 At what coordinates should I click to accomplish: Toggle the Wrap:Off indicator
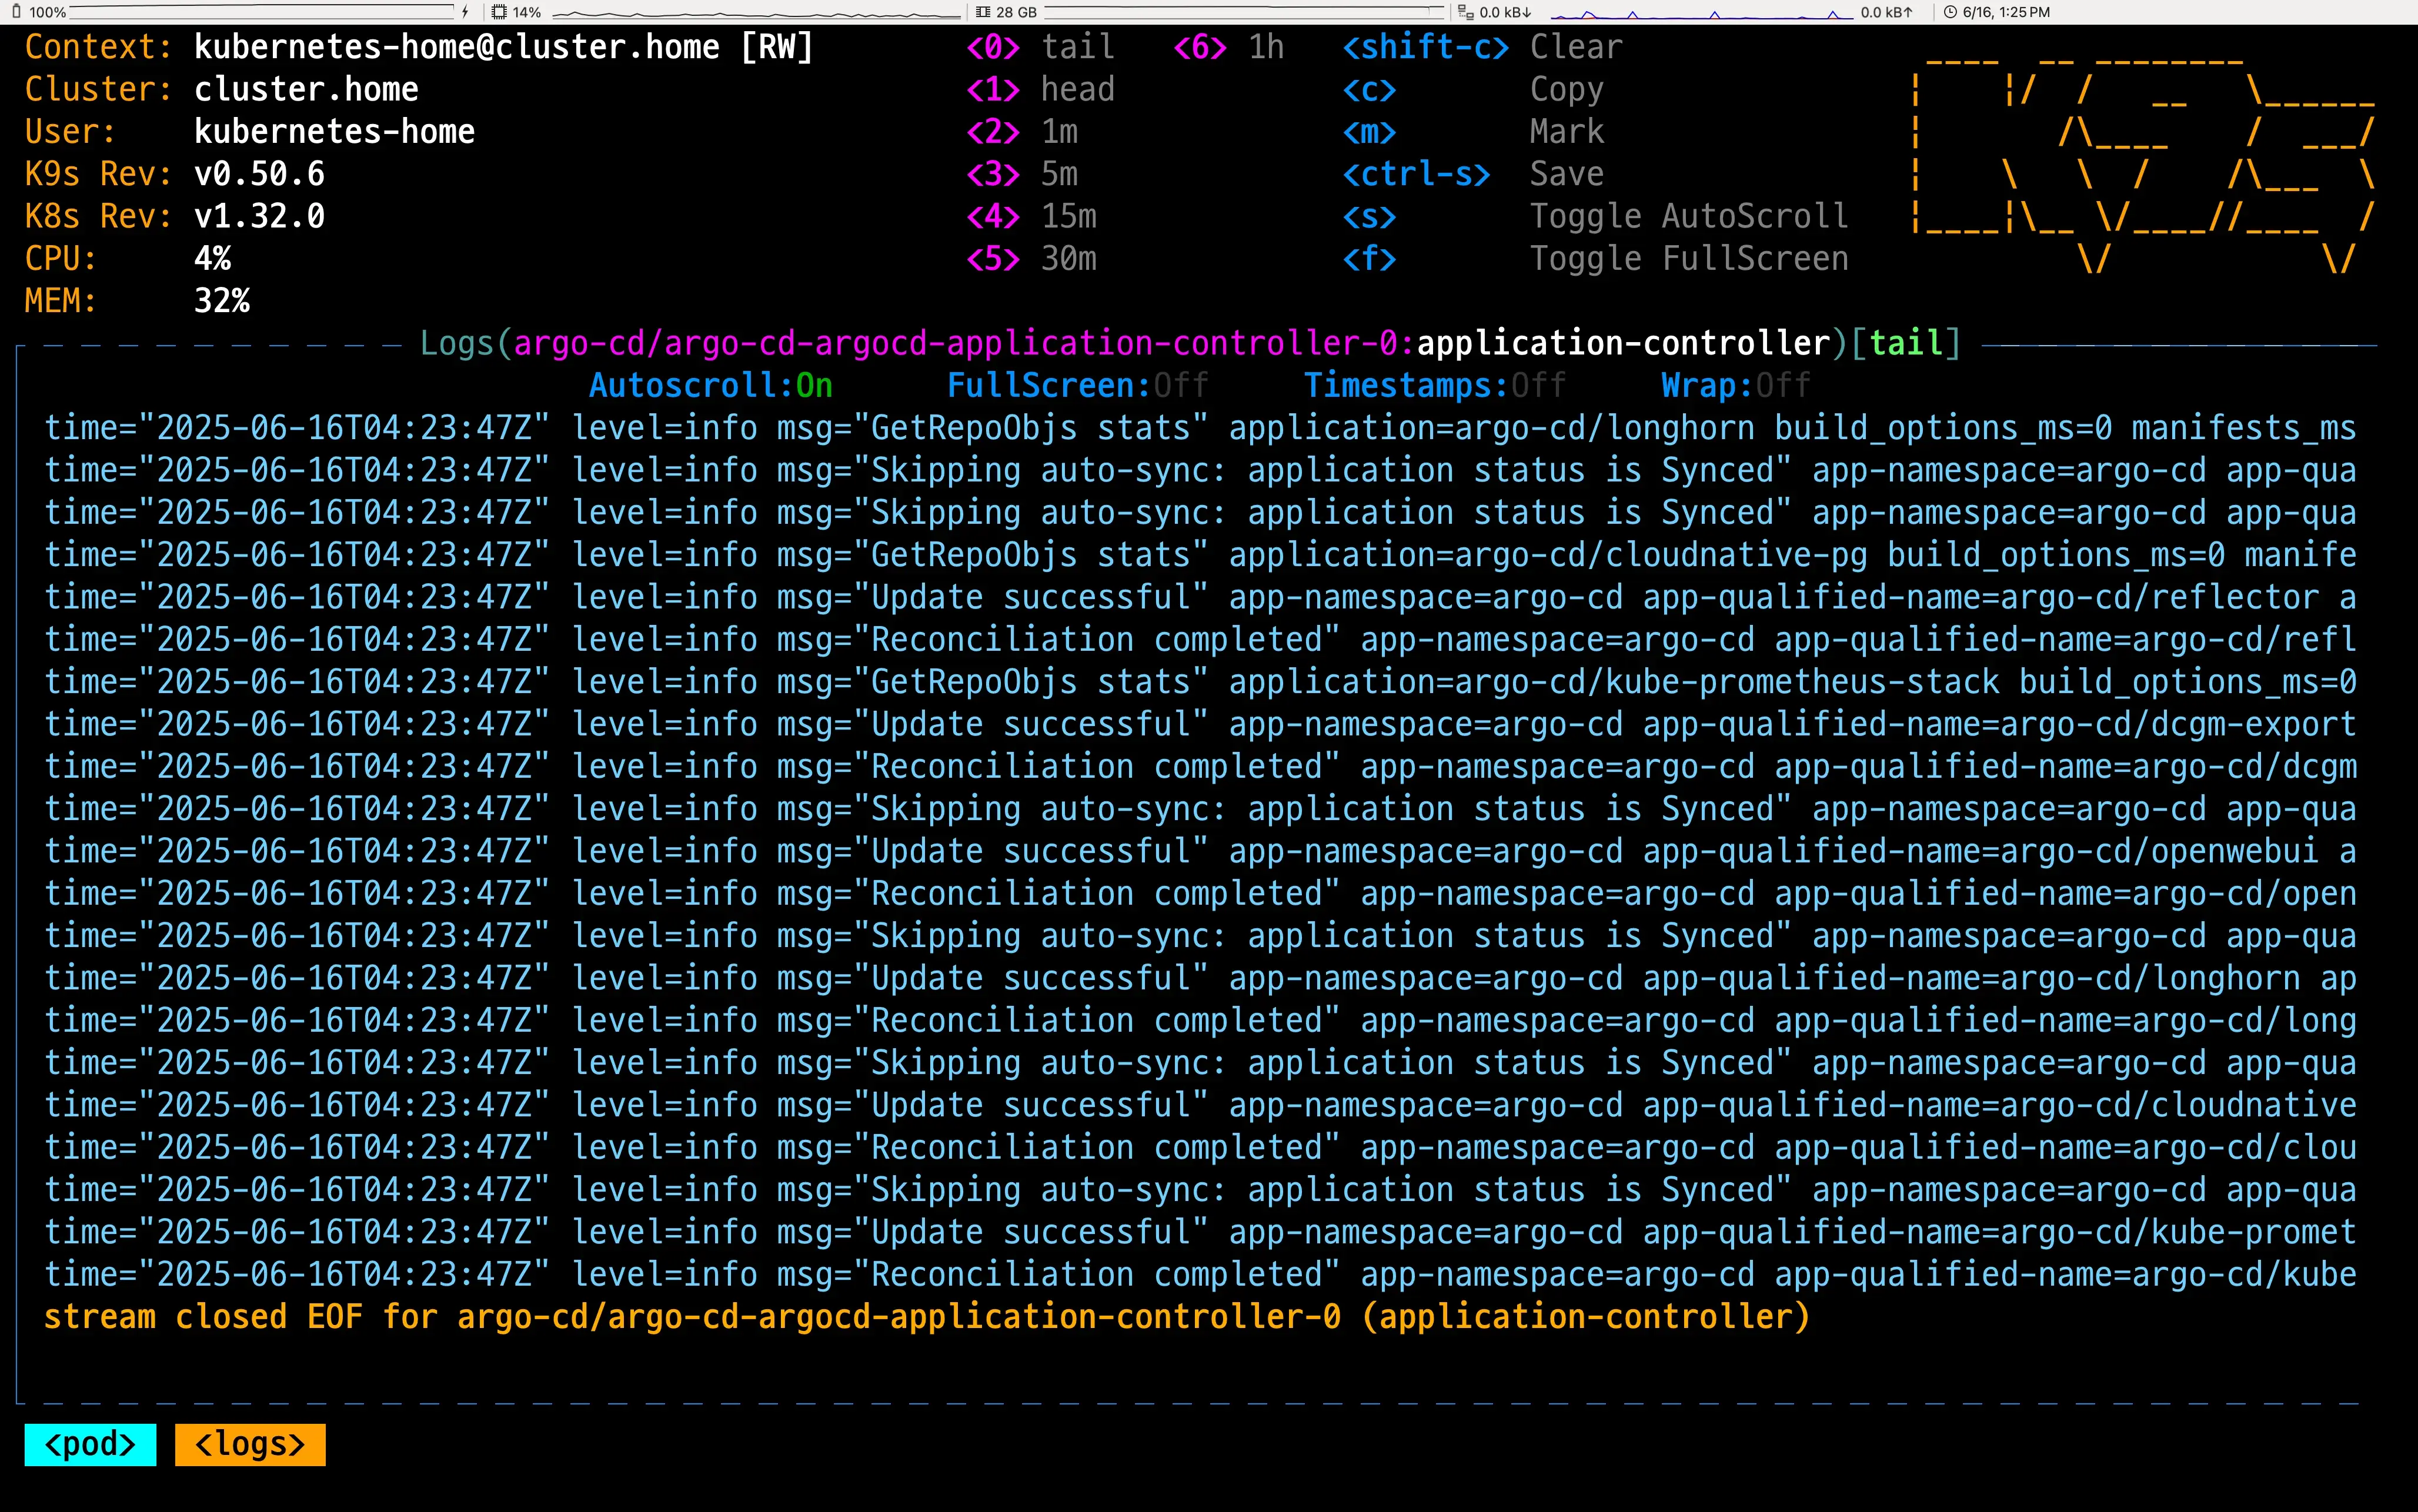click(x=1735, y=386)
